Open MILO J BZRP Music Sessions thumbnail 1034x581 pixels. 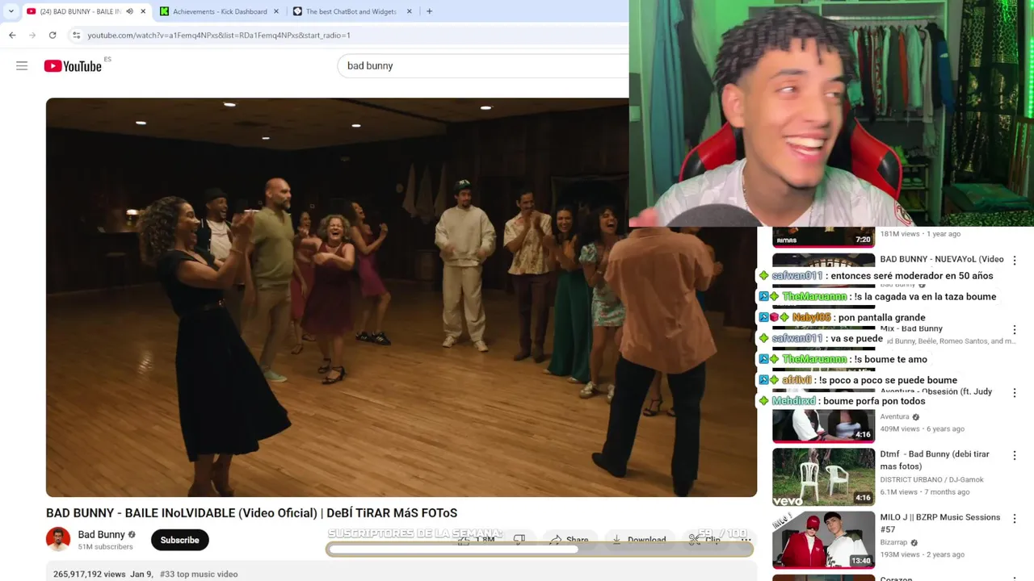823,540
